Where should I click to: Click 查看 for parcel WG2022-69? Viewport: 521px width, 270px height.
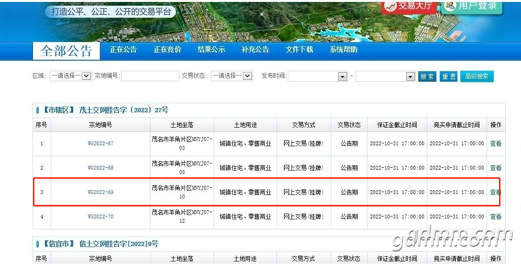pos(496,192)
